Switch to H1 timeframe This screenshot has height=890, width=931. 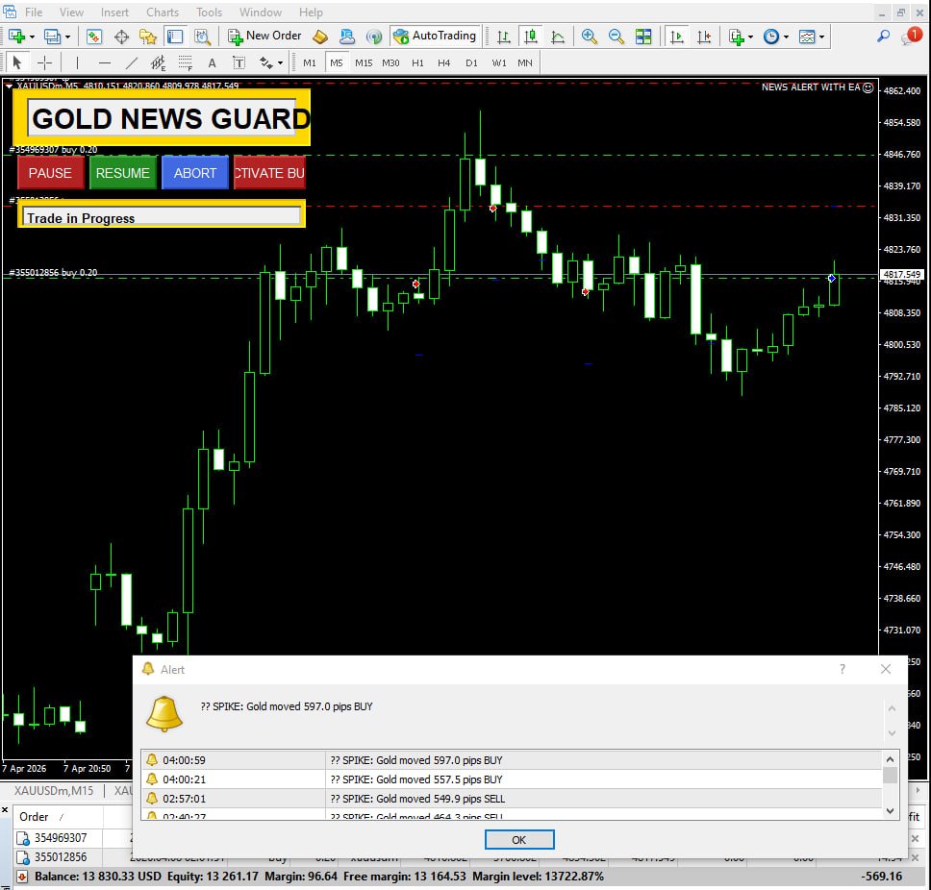coord(417,62)
